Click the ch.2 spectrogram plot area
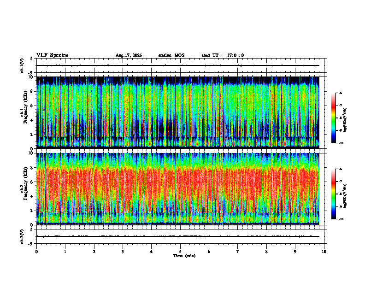365x282 pixels. tap(178, 189)
